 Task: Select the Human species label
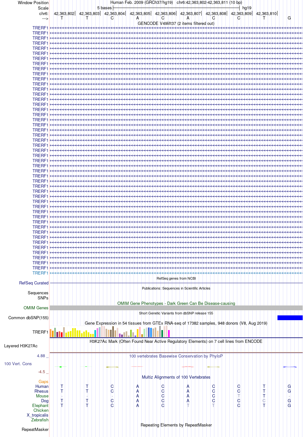click(x=42, y=386)
